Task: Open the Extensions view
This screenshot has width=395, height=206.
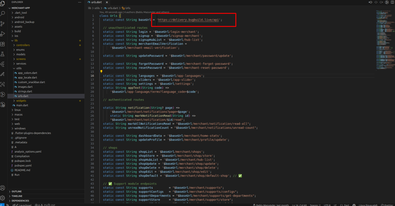Action: click(3, 44)
